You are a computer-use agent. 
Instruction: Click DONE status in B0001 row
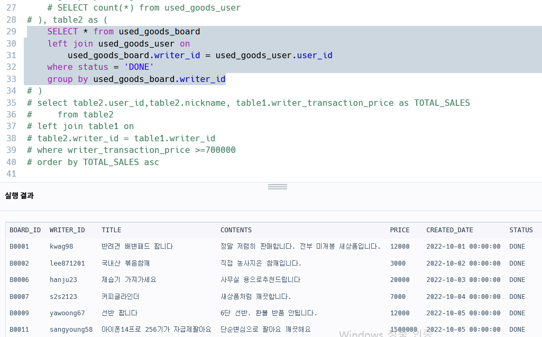pos(517,247)
